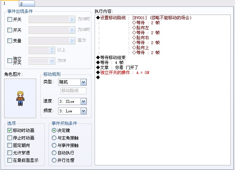Select the 脸向右 move command line
This screenshot has height=170, width=235.
point(141,38)
